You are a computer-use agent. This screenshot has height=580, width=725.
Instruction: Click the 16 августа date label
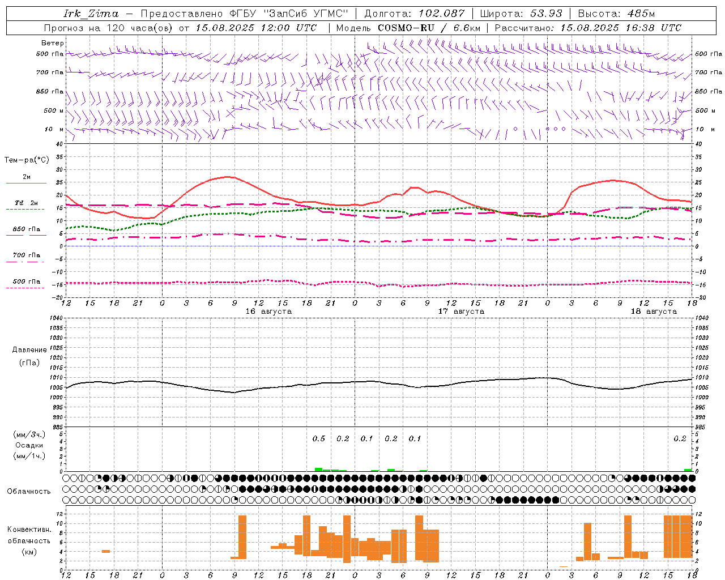pyautogui.click(x=268, y=312)
